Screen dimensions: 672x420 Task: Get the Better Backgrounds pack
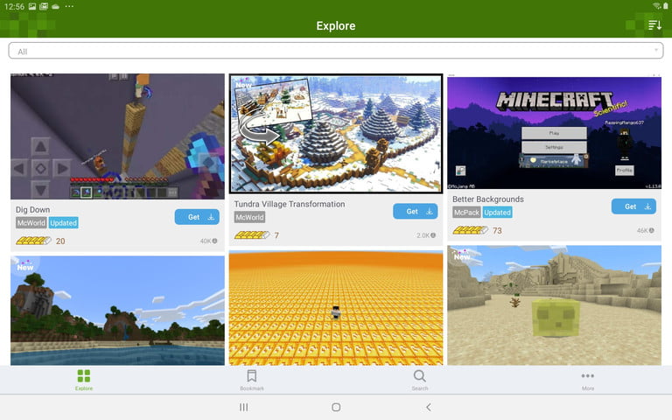coord(633,206)
